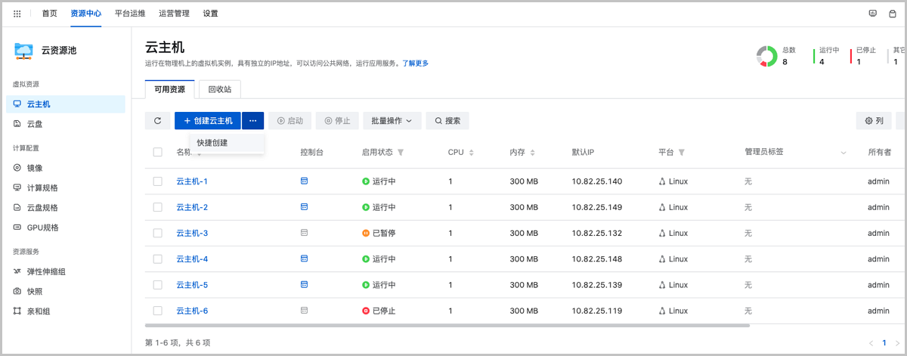
Task: Expand the 管理员标签 column chevron
Action: point(844,153)
